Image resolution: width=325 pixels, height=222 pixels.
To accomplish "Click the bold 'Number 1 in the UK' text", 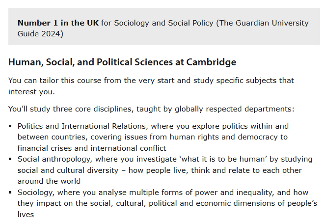I will 58,23.
